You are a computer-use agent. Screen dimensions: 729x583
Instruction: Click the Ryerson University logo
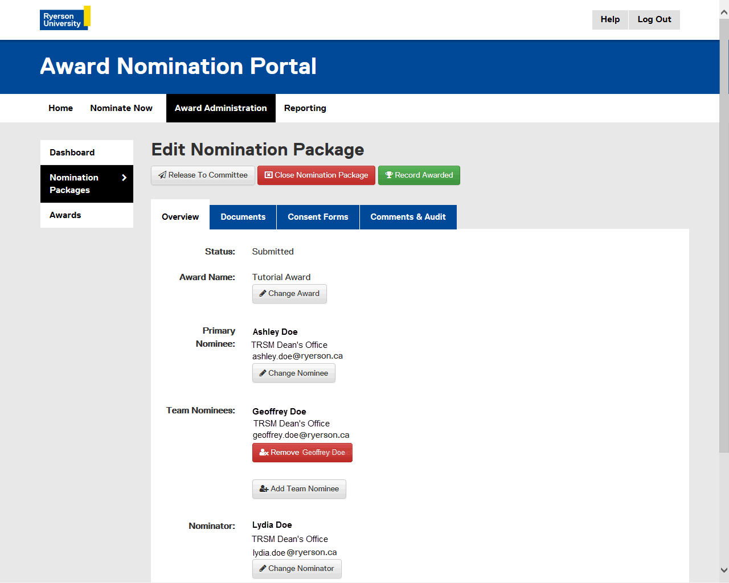(x=64, y=19)
